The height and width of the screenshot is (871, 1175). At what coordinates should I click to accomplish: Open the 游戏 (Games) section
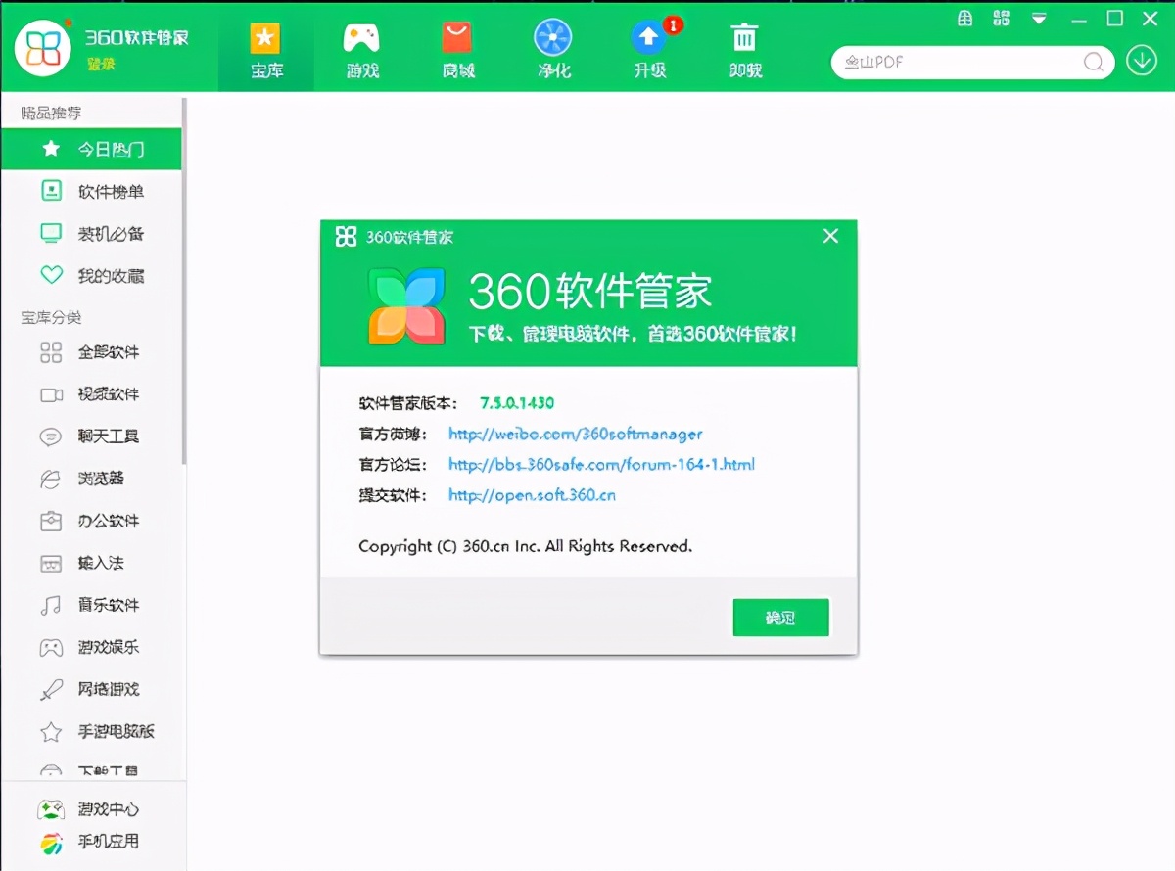coord(361,47)
